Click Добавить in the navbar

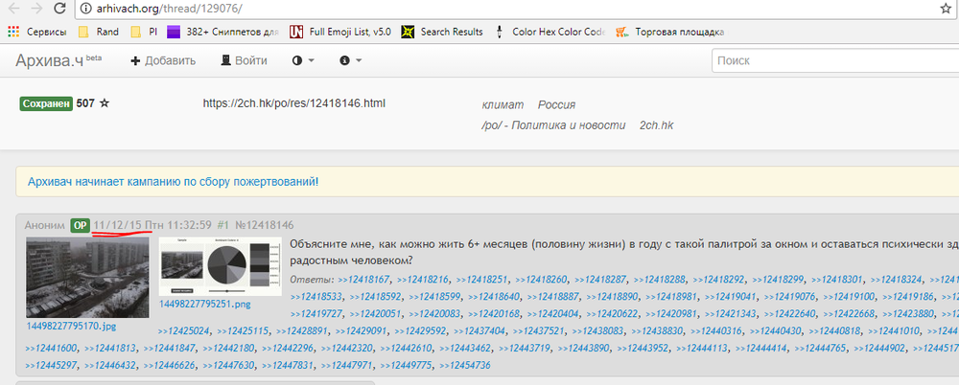coord(163,60)
